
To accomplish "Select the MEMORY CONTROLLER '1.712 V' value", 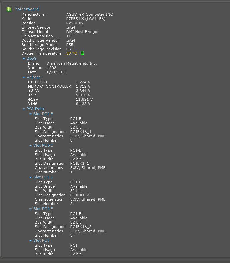I will (x=83, y=86).
